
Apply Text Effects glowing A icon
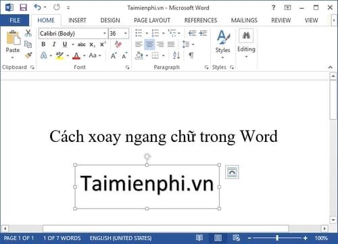coord(44,55)
